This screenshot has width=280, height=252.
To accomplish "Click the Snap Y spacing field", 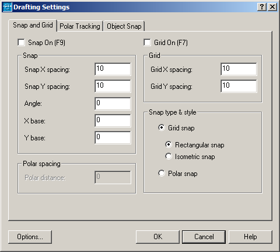I will pos(113,86).
